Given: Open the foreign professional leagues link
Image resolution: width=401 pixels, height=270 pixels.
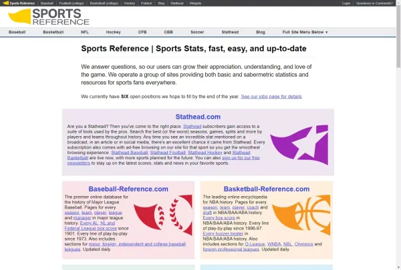Looking at the screenshot, I should pos(231,249).
